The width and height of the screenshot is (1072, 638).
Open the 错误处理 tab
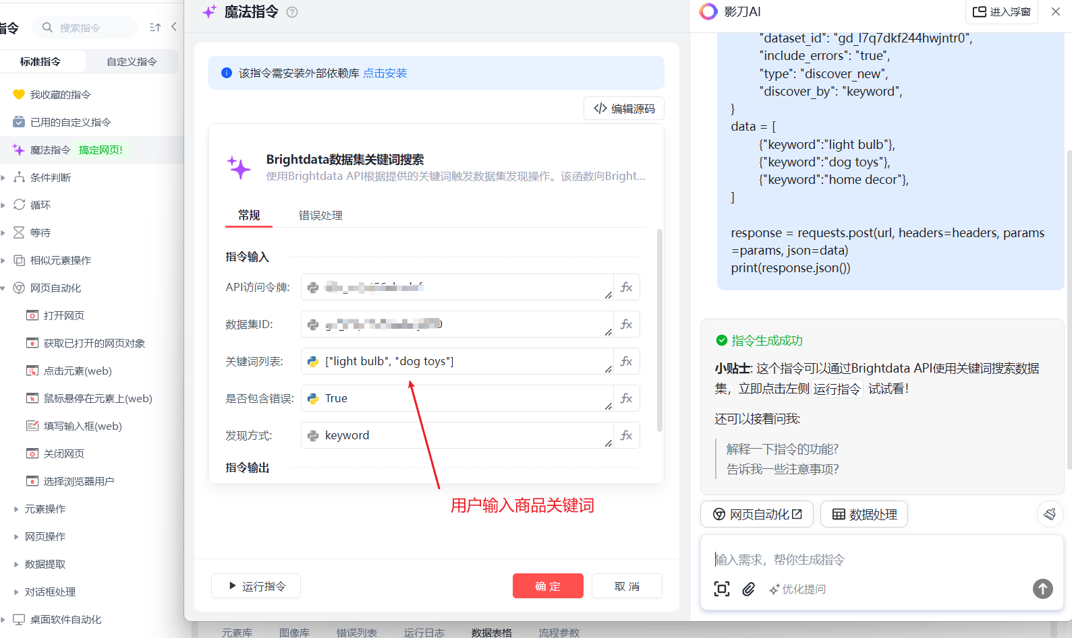(320, 215)
